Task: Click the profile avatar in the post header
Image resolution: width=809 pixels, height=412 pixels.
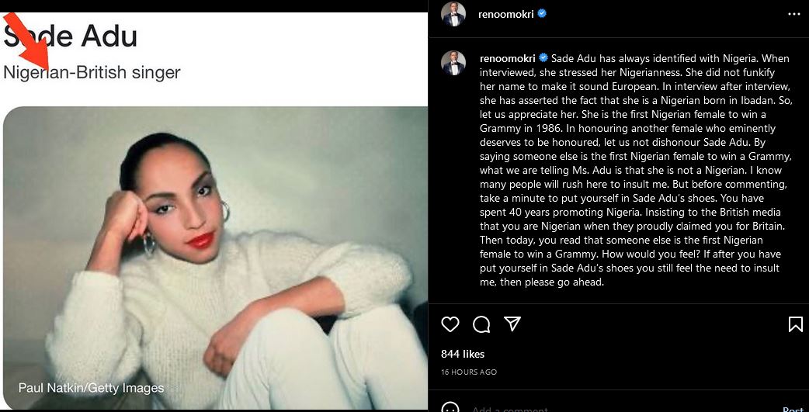Action: coord(453,14)
